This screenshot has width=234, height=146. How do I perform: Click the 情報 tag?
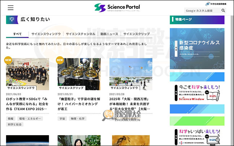pos(10,119)
